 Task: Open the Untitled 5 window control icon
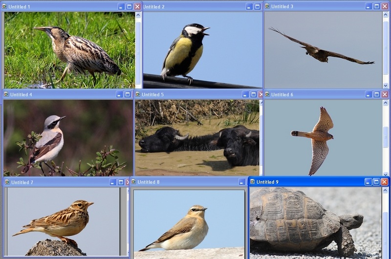[138, 94]
